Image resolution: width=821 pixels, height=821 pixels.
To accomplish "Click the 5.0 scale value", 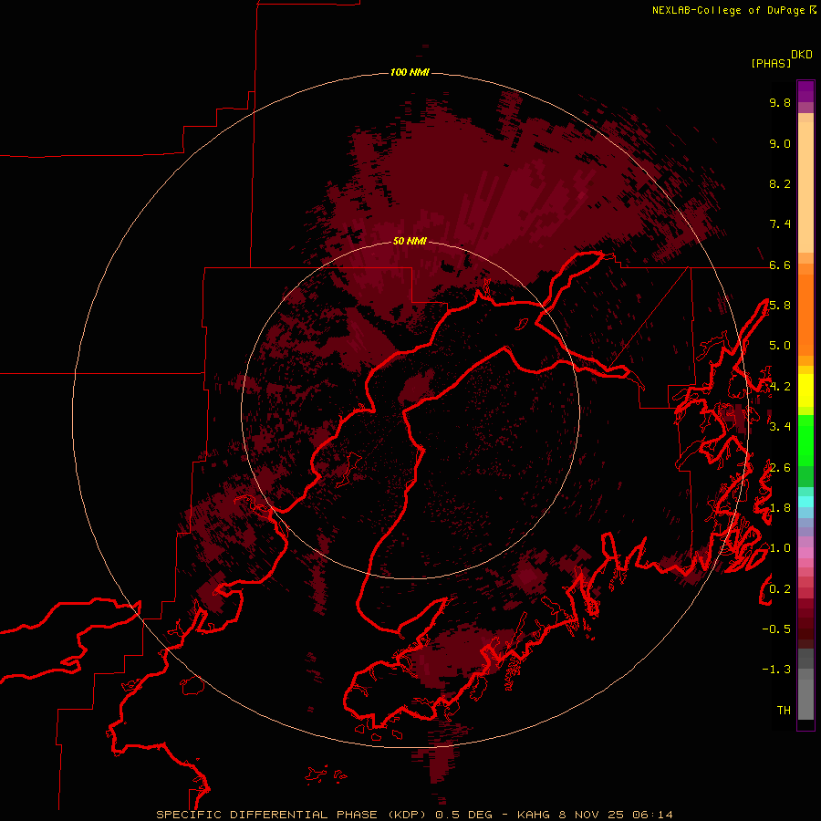I will tap(780, 346).
